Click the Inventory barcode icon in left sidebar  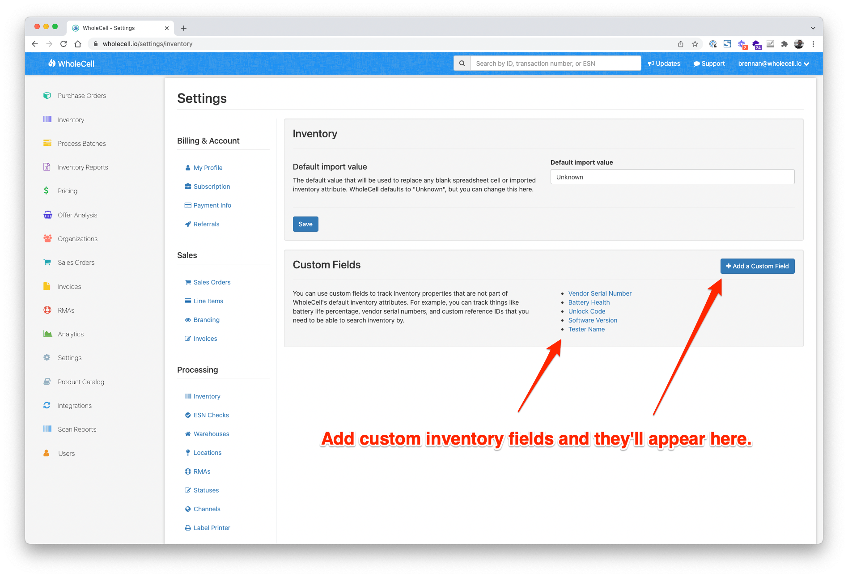[47, 119]
